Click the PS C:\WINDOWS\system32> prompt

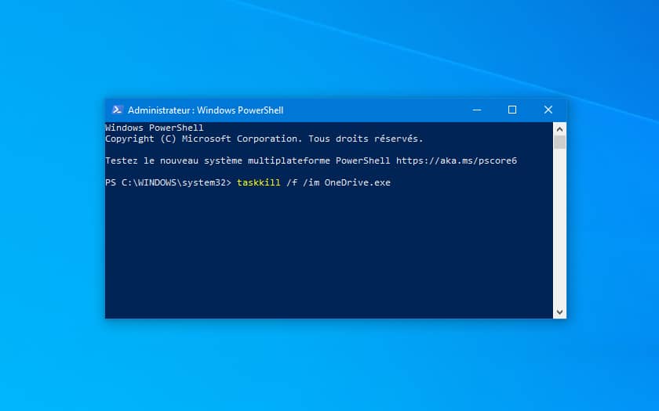point(168,182)
